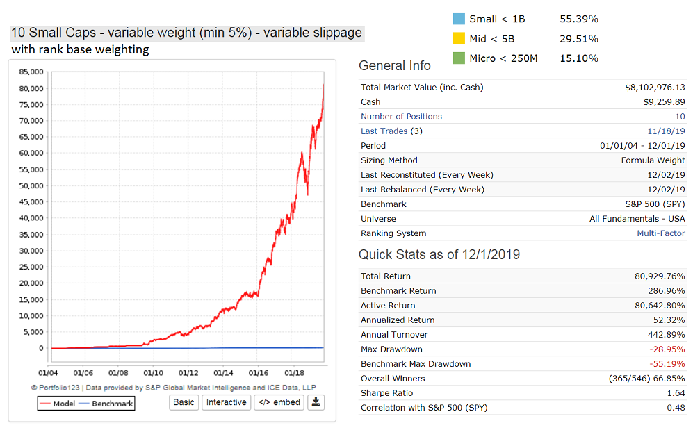Toggle the Benchmark series in chart legend
This screenshot has width=693, height=430.
(106, 404)
